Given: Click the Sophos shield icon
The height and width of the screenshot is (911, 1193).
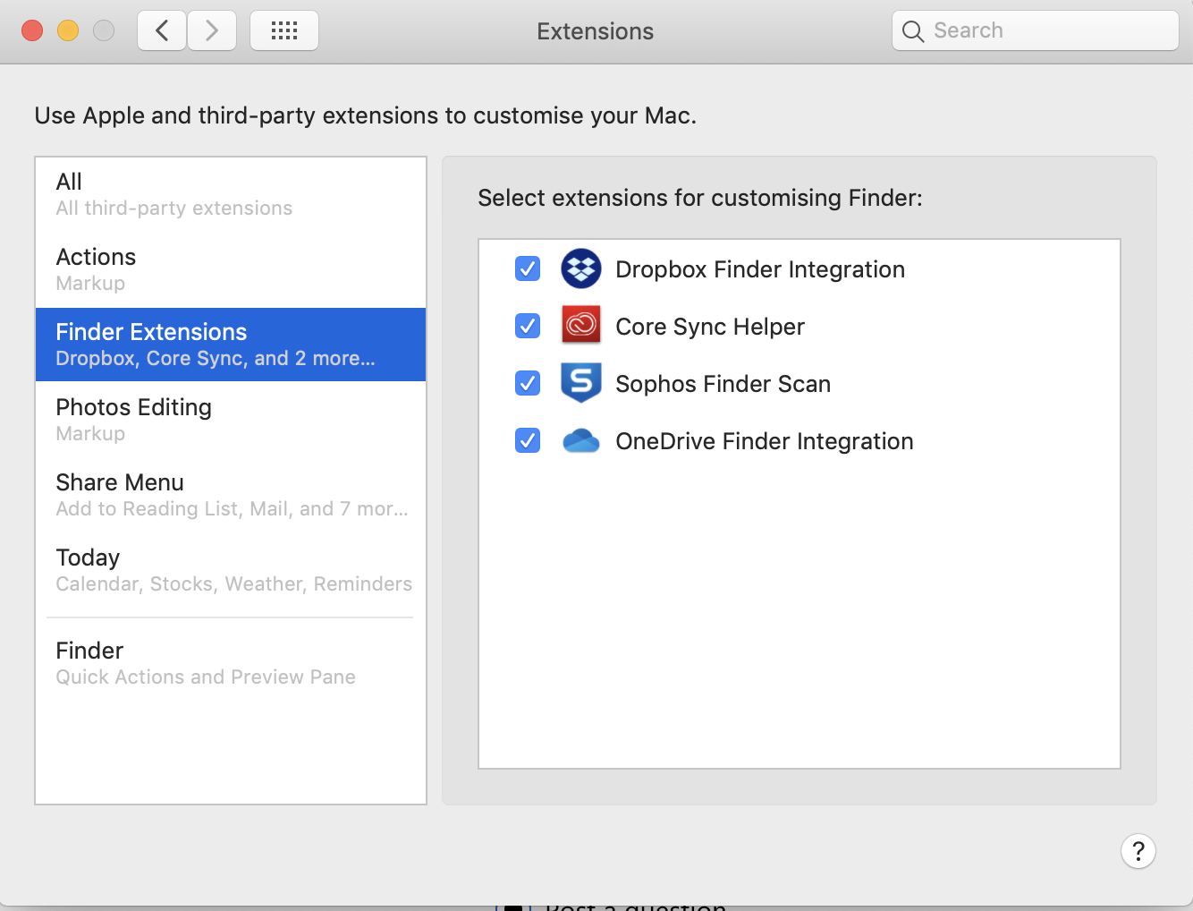Looking at the screenshot, I should pyautogui.click(x=581, y=383).
